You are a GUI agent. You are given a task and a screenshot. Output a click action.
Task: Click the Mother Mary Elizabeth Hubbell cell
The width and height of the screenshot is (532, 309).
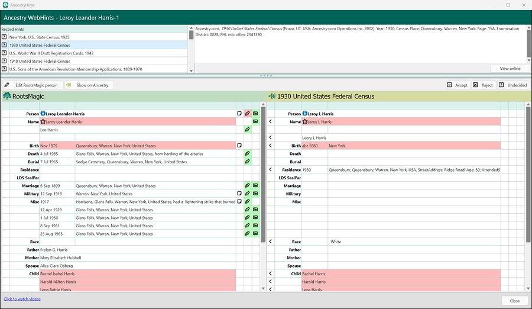pyautogui.click(x=138, y=257)
